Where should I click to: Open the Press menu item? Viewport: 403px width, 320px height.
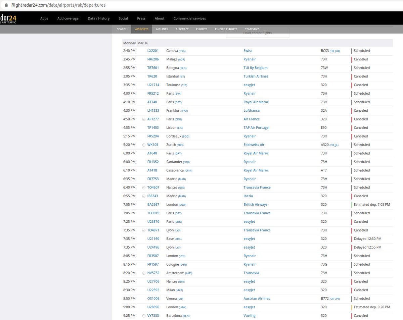pos(141,18)
